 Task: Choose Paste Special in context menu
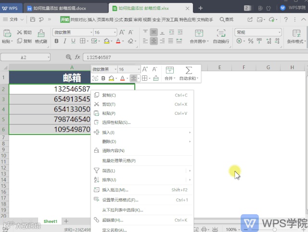pyautogui.click(x=142, y=122)
